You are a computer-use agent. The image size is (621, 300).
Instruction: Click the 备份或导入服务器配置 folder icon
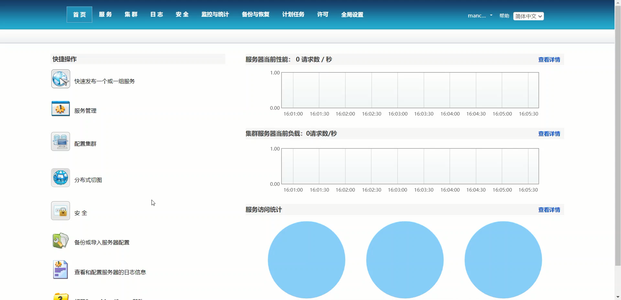coord(60,240)
